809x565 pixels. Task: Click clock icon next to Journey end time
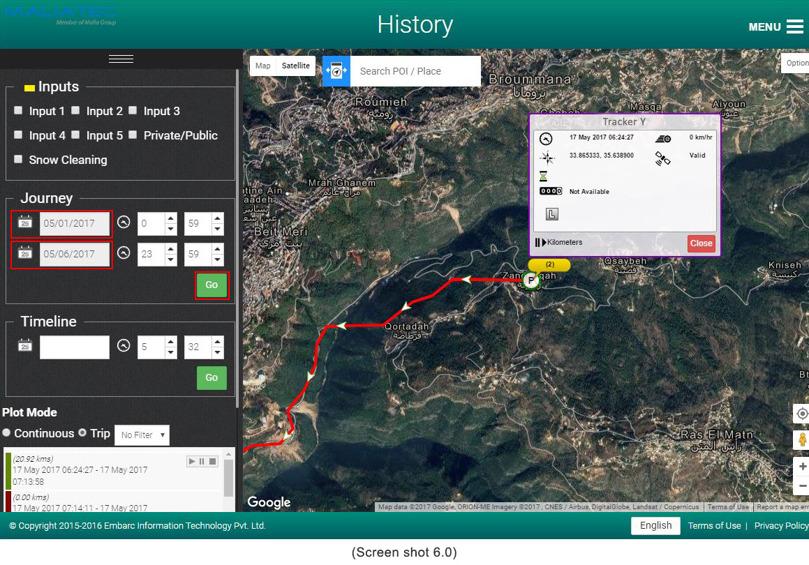[124, 253]
